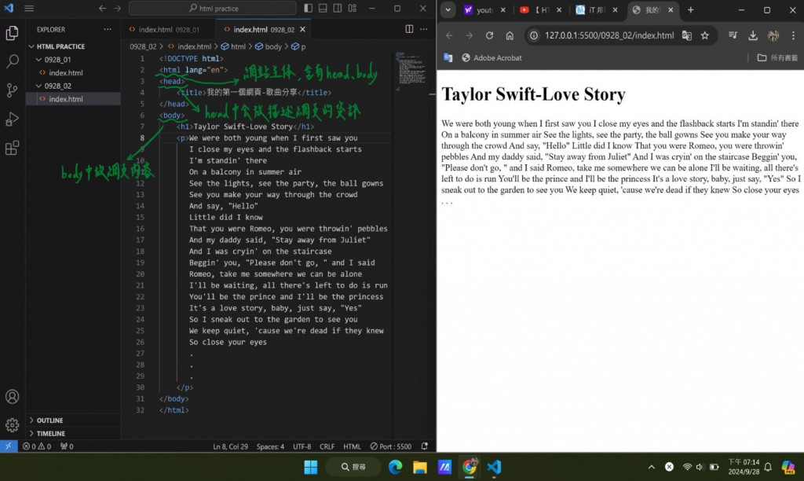The height and width of the screenshot is (481, 804).
Task: Open Chrome downloads icon
Action: coord(753,35)
